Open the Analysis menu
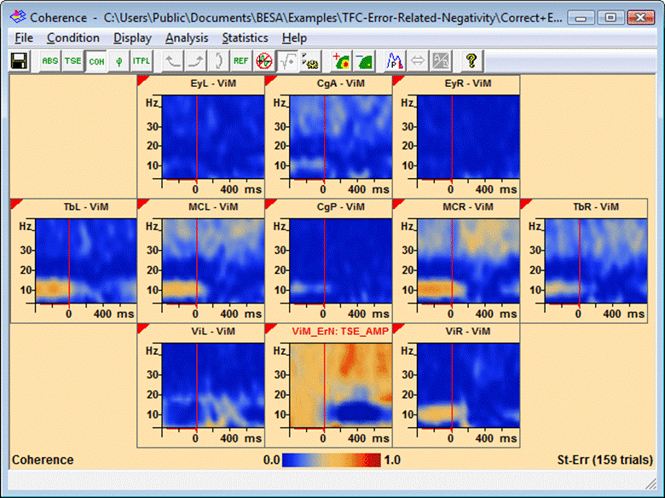The image size is (665, 498). (x=187, y=38)
